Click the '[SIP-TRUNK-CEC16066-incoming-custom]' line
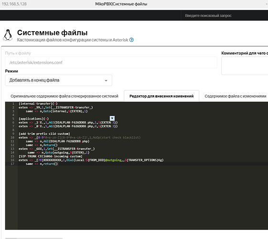268x239 pixels. click(x=51, y=156)
